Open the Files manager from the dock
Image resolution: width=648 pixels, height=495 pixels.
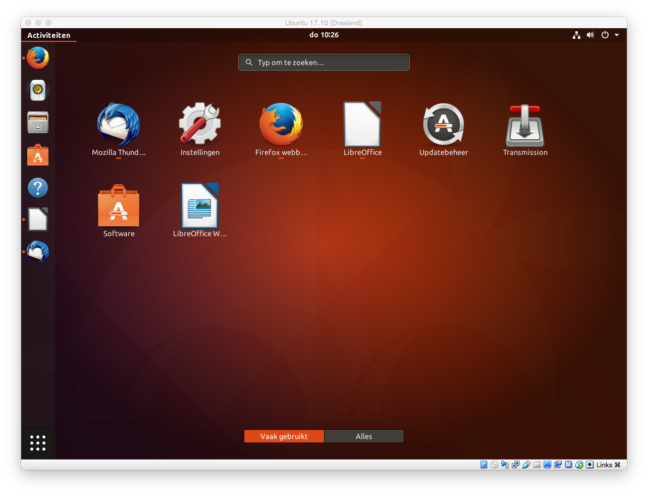click(38, 123)
